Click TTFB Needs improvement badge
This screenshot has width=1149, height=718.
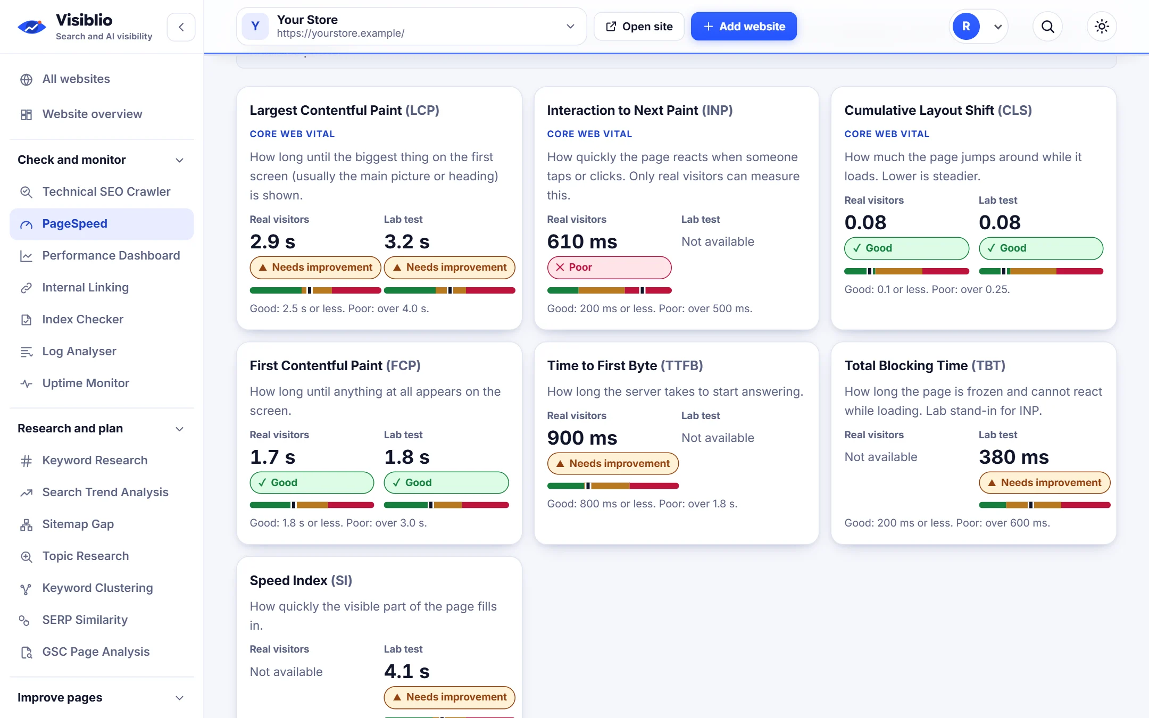(x=613, y=464)
